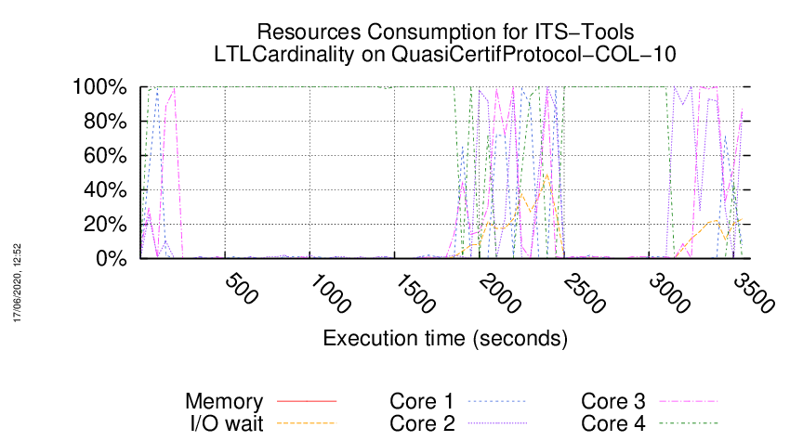The height and width of the screenshot is (441, 790).
Task: Click the rotated timestamp '17/06/2020, 12:52'
Action: [17, 283]
